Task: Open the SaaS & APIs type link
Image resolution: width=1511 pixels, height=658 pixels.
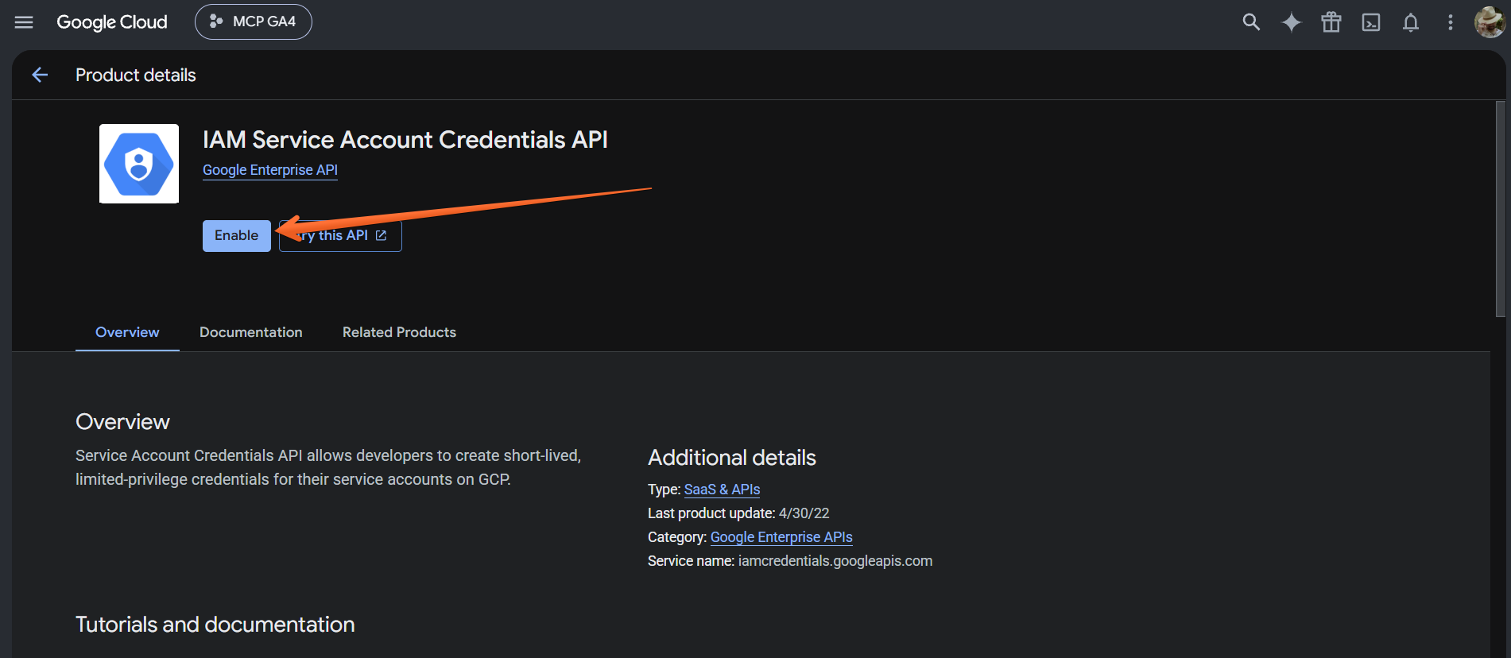Action: pyautogui.click(x=722, y=490)
